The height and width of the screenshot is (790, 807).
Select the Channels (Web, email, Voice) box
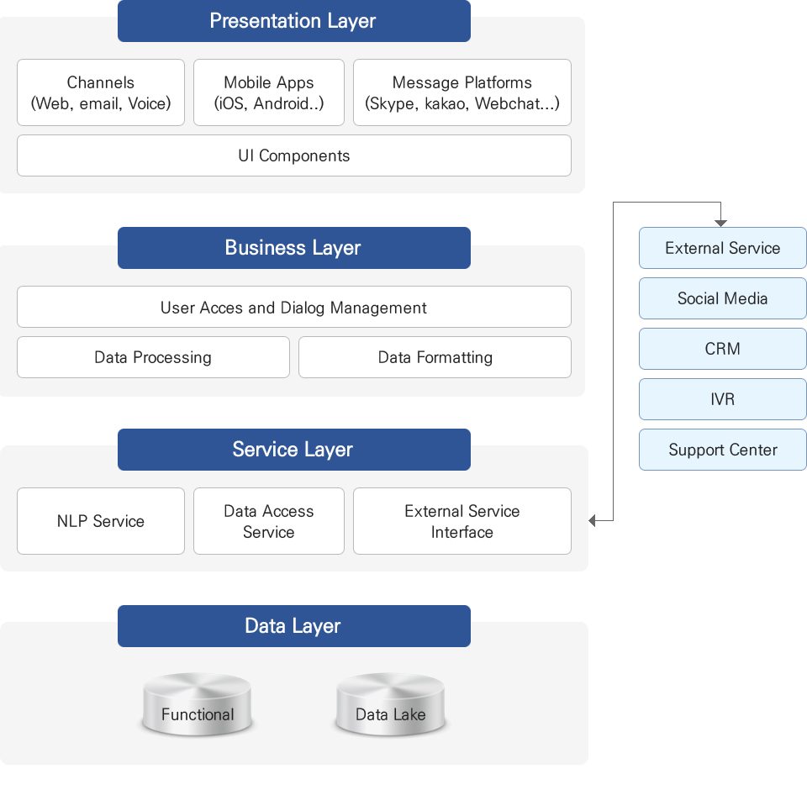pos(101,92)
